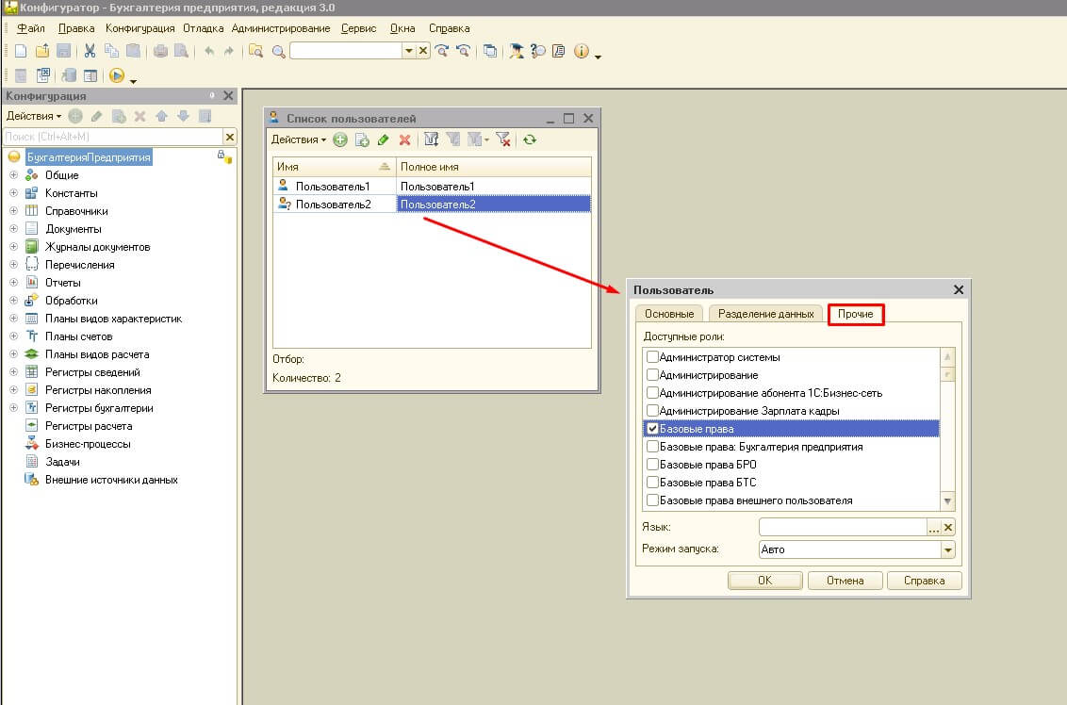Image resolution: width=1067 pixels, height=705 pixels.
Task: Click the Start debugging play icon
Action: [117, 75]
